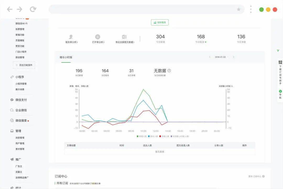Click the purple 阅读量小时报 legend swatch
The image size is (283, 189).
[x=171, y=136]
